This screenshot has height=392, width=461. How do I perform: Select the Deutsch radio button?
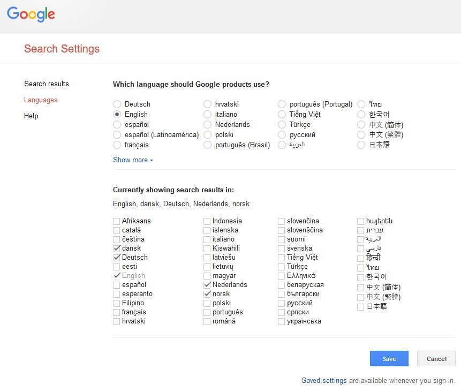[x=117, y=104]
